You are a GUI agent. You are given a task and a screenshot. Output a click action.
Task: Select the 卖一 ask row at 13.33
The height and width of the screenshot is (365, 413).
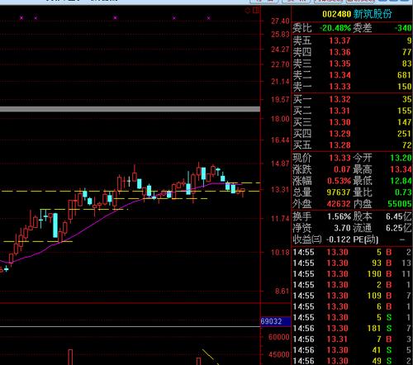pyautogui.click(x=352, y=87)
